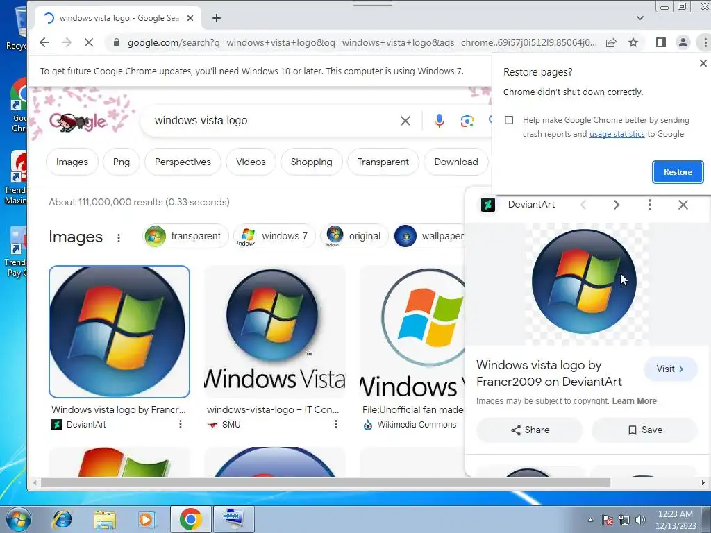The width and height of the screenshot is (711, 533).
Task: Search by image with Google Lens icon
Action: (467, 121)
